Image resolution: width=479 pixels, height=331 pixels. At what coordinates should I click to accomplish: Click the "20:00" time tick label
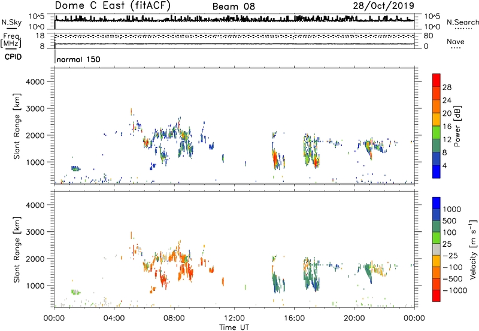coord(354,318)
